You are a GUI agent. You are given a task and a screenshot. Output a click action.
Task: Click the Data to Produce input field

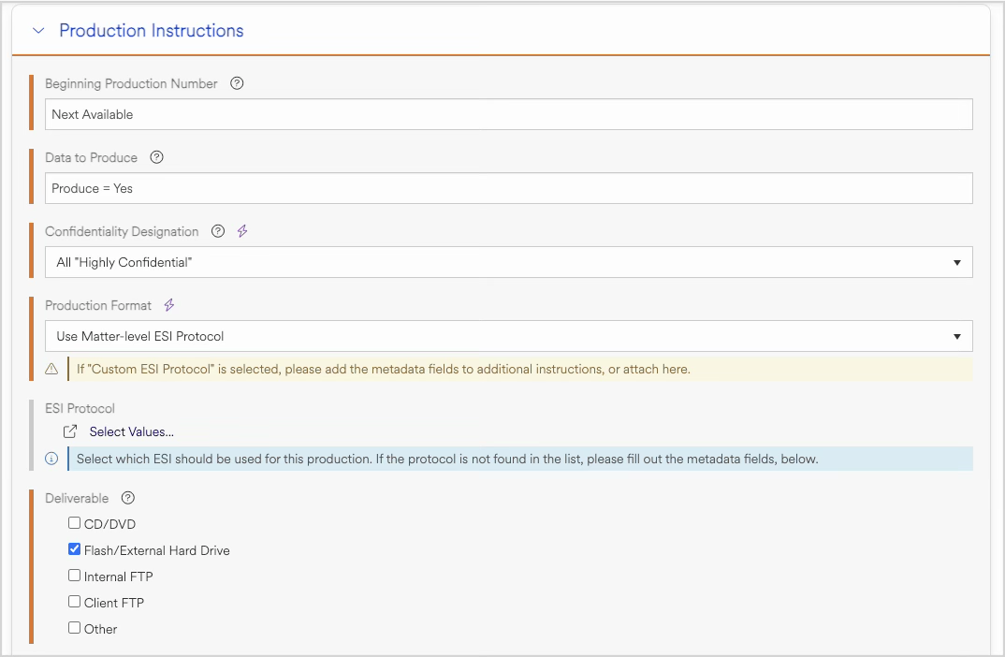coord(508,188)
